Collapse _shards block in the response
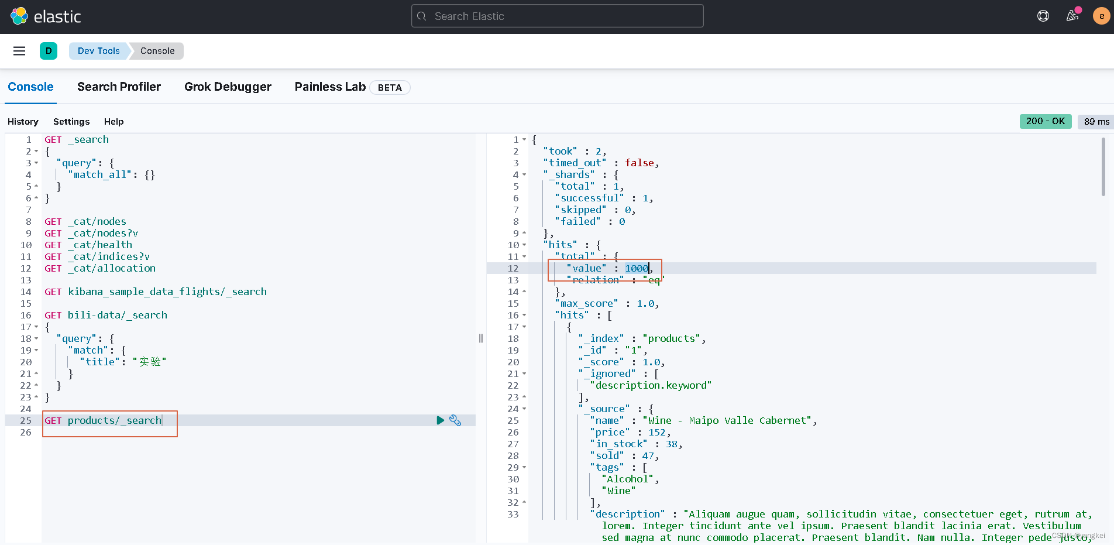Viewport: 1114px width, 545px height. 524,174
